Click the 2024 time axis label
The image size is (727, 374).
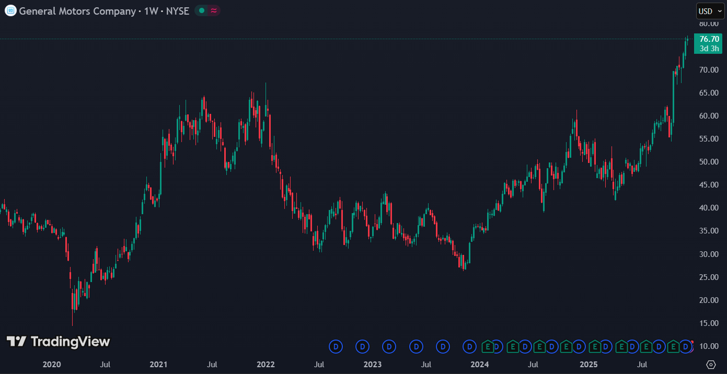(479, 364)
